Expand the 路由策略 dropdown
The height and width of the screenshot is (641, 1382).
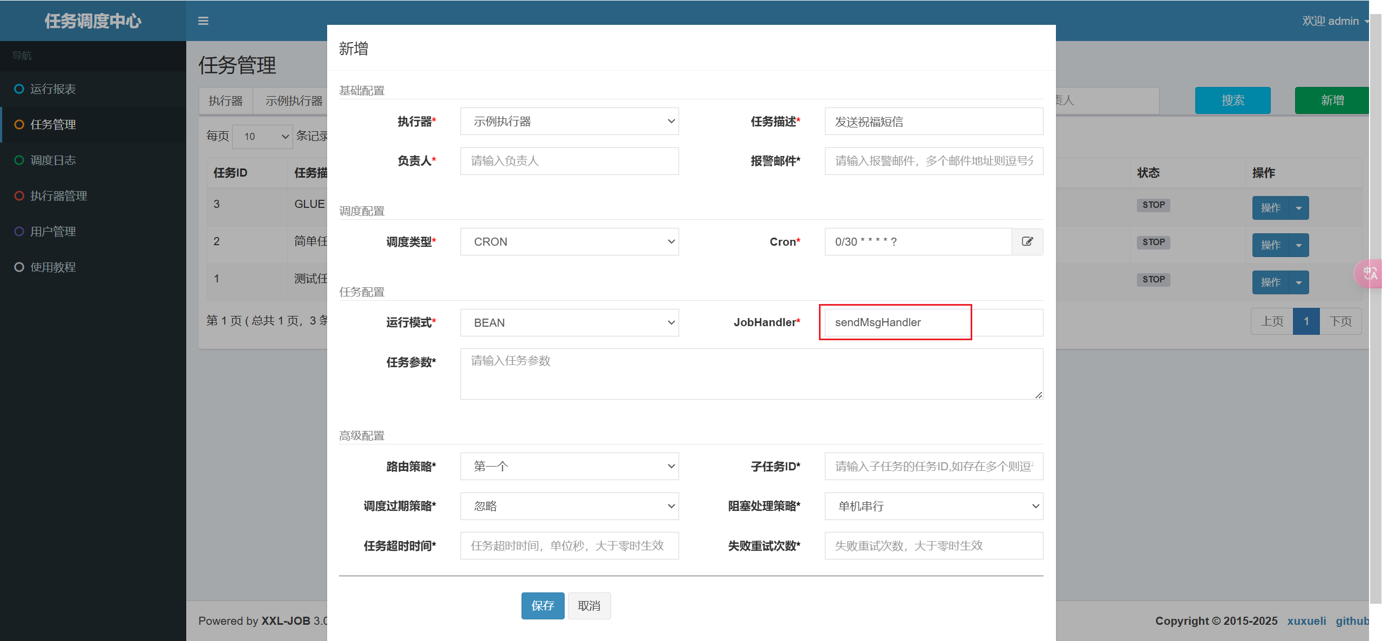coord(569,467)
